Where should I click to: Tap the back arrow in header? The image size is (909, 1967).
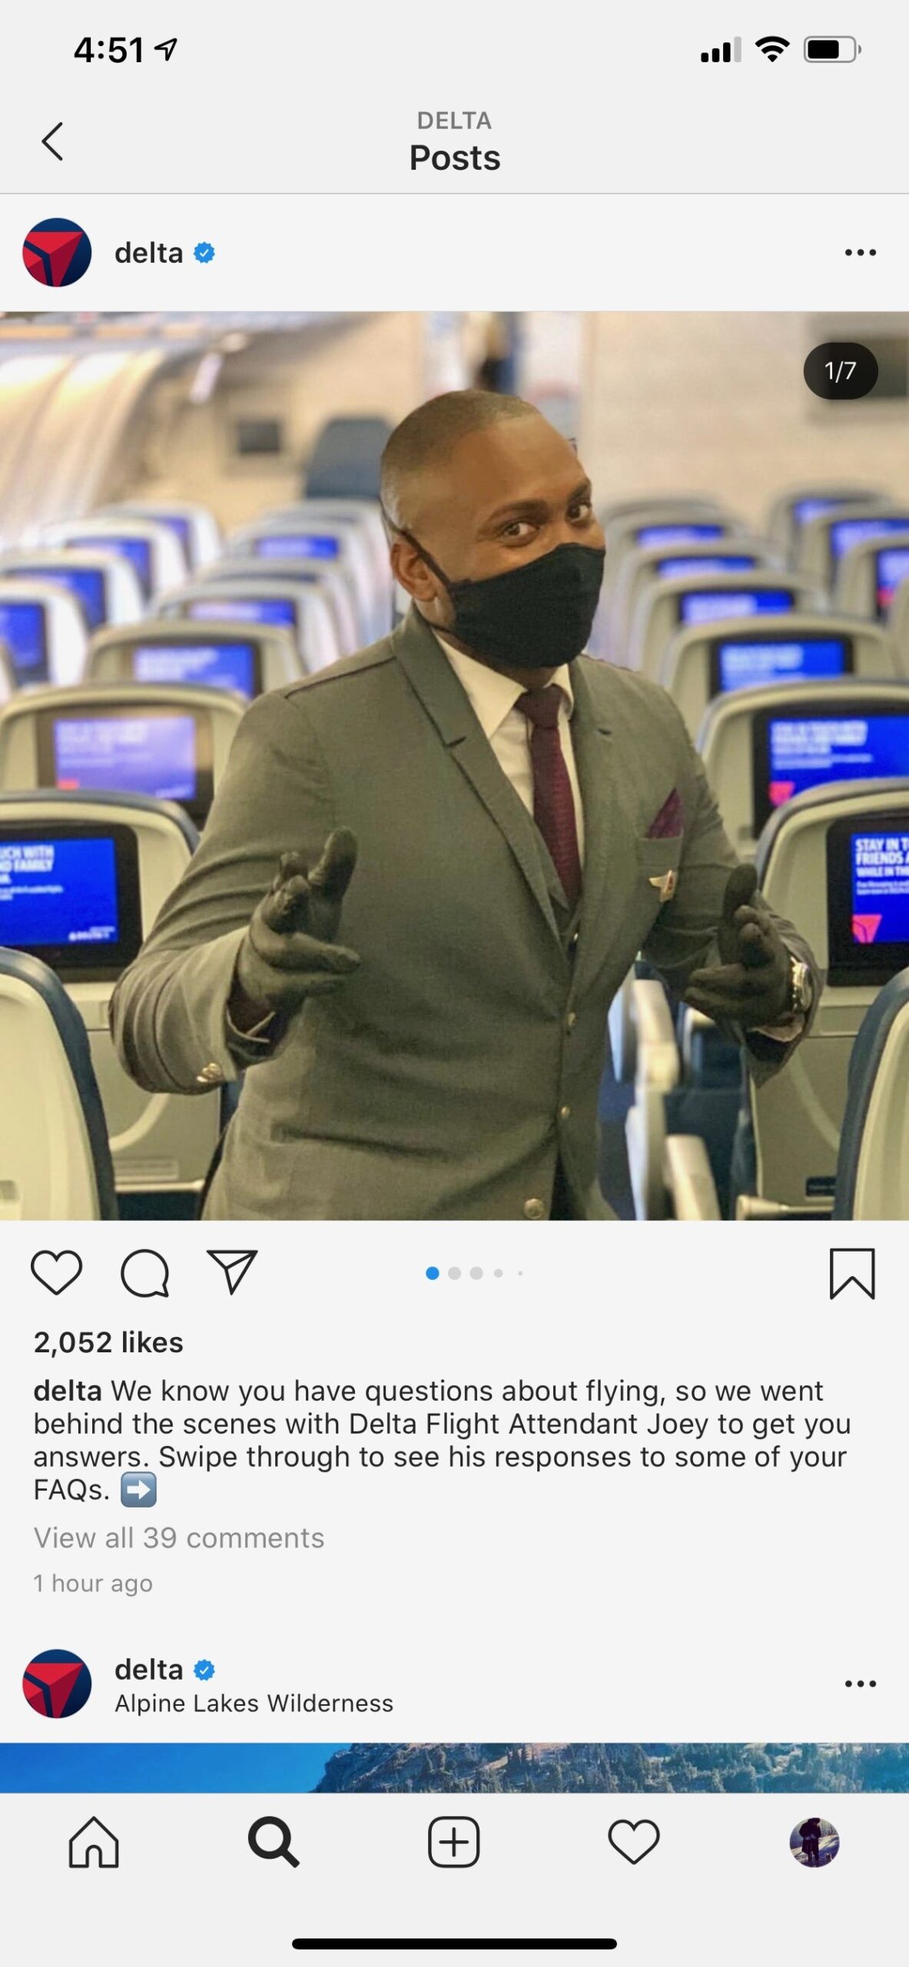click(x=52, y=141)
